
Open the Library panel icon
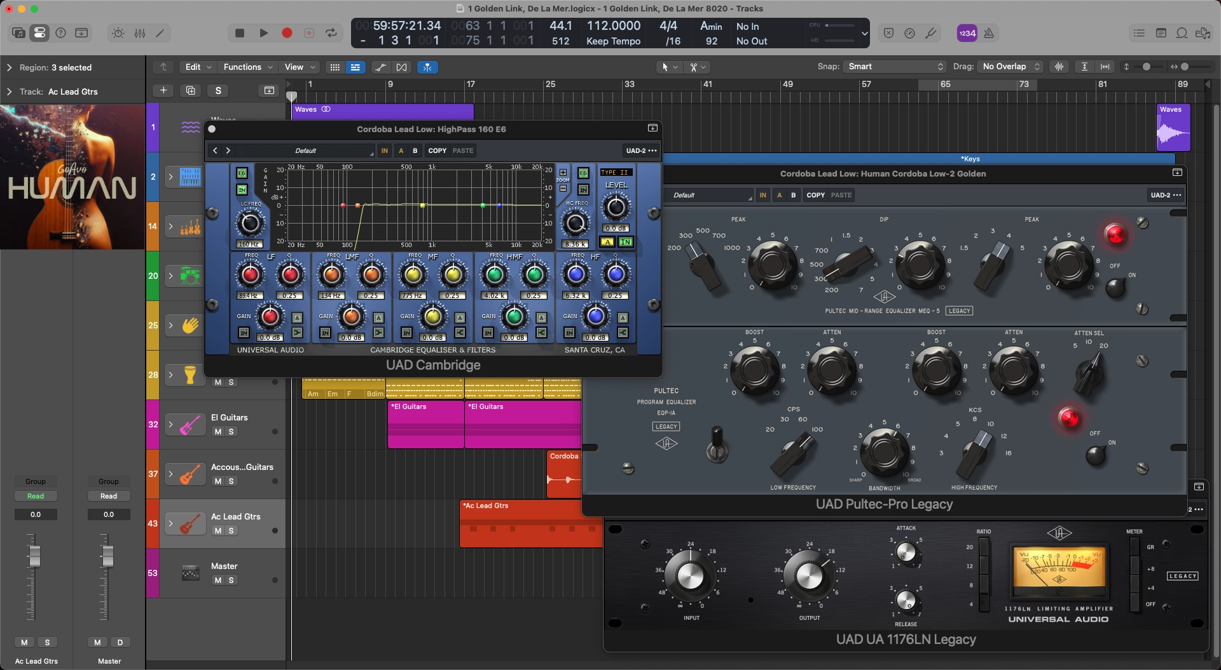tap(18, 33)
